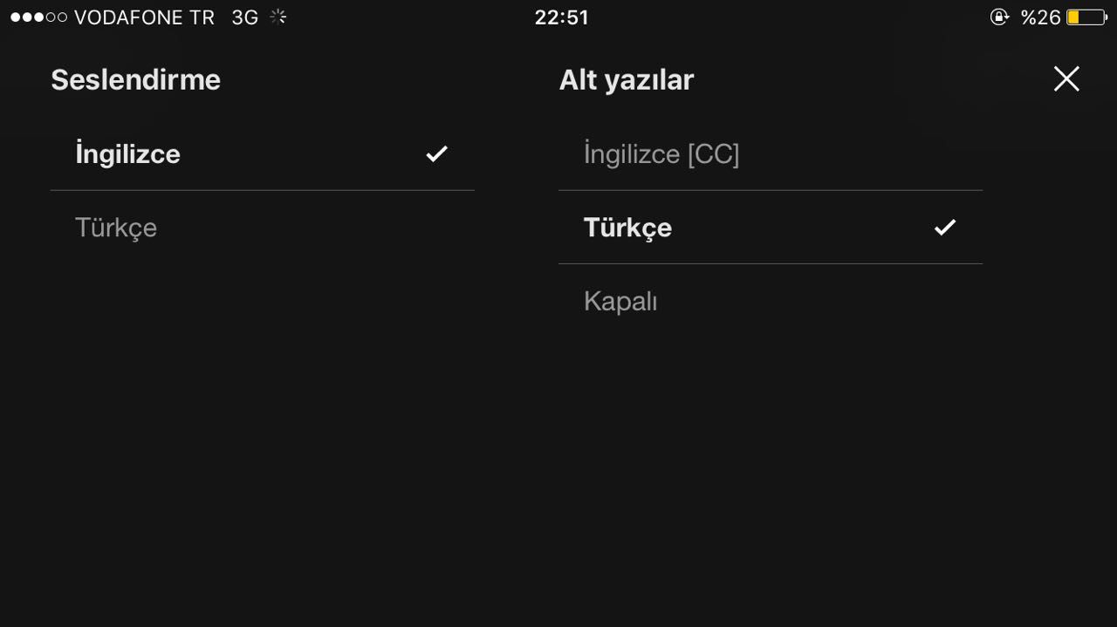Click the Seslendirme heading
The width and height of the screenshot is (1117, 627).
[135, 80]
